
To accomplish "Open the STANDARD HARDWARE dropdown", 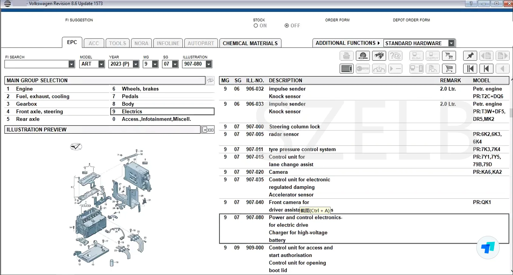I will click(x=451, y=43).
